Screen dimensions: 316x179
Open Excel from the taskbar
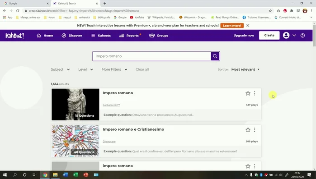tap(75, 175)
